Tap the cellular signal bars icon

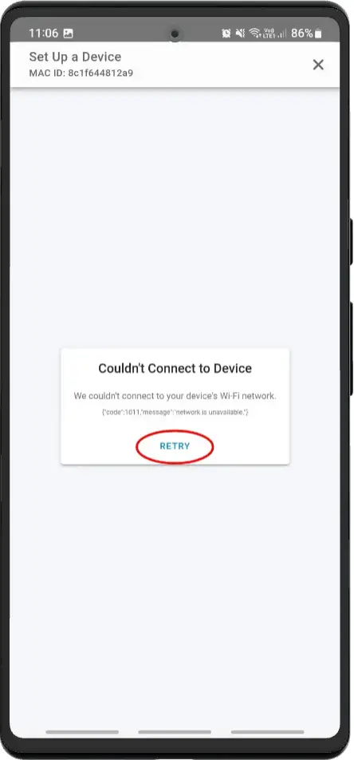(282, 34)
